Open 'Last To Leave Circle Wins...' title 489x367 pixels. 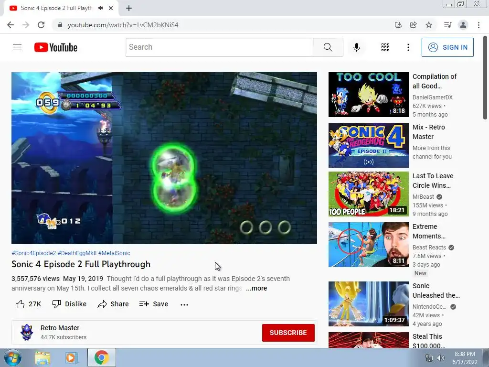point(433,181)
